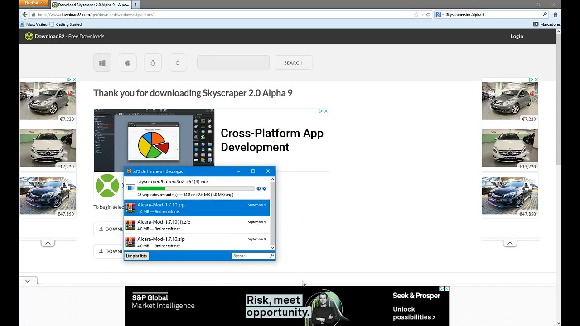Screen dimensions: 580x326
Task: Open the Getting Started bookmark
Action: point(66,24)
